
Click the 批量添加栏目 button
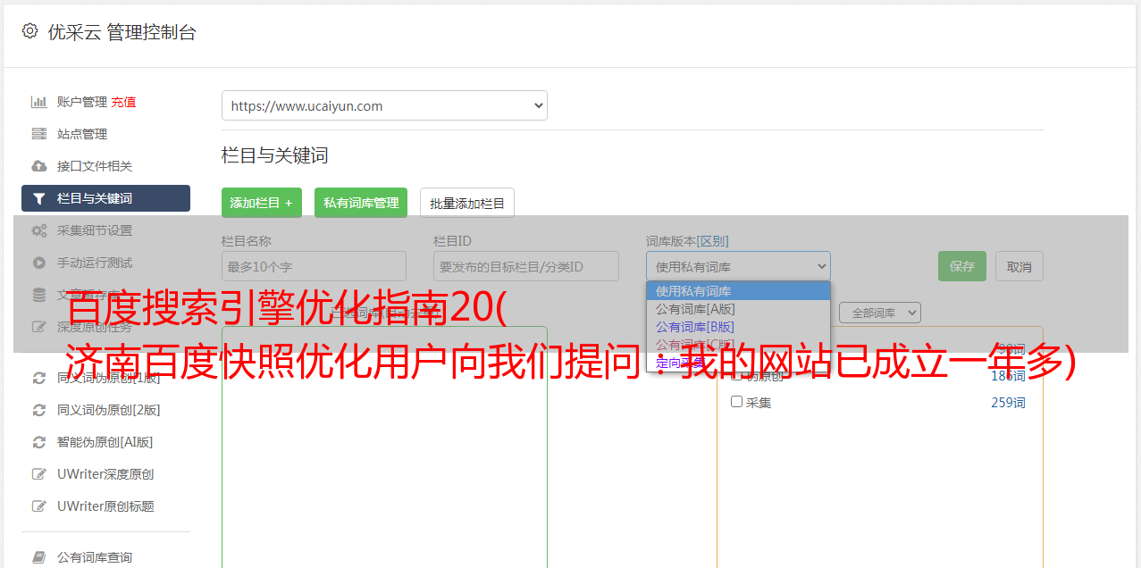click(x=467, y=203)
